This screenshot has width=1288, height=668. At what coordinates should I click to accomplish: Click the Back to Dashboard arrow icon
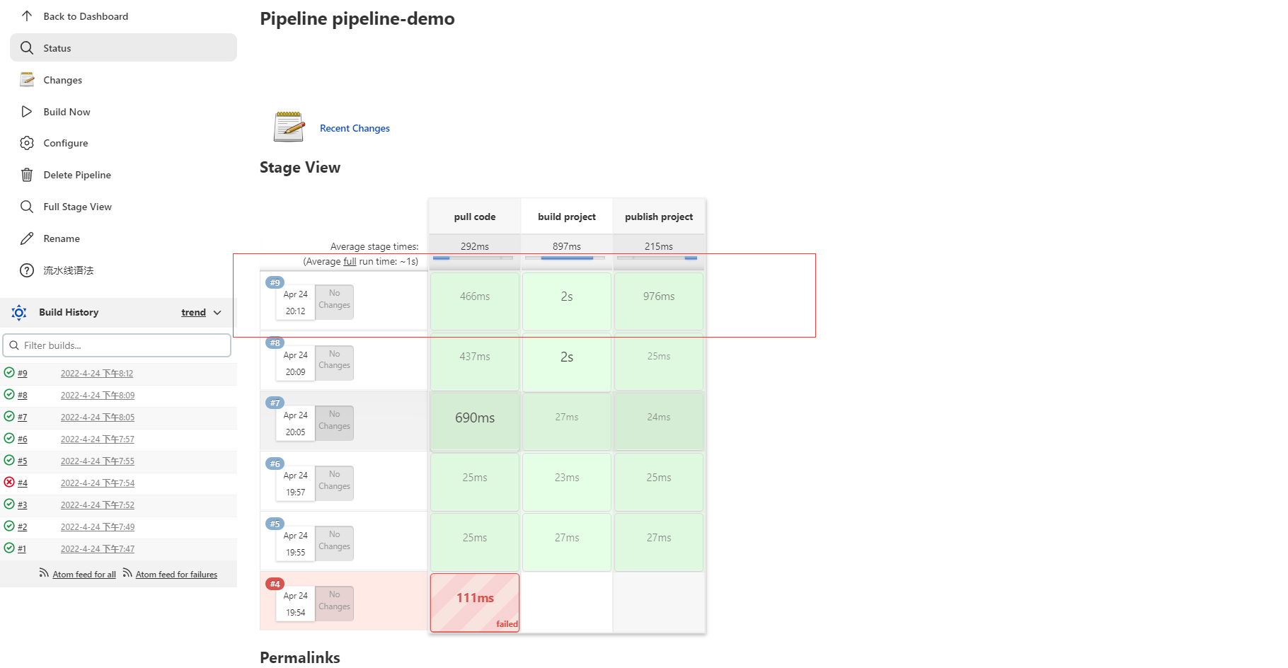point(27,16)
